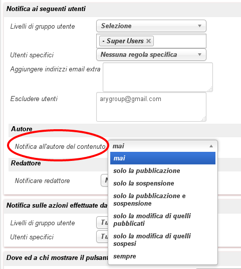The width and height of the screenshot is (241, 269).
Task: Expand the Utenti specifici Nessuna regola specifica dropdown
Action: coord(151,55)
